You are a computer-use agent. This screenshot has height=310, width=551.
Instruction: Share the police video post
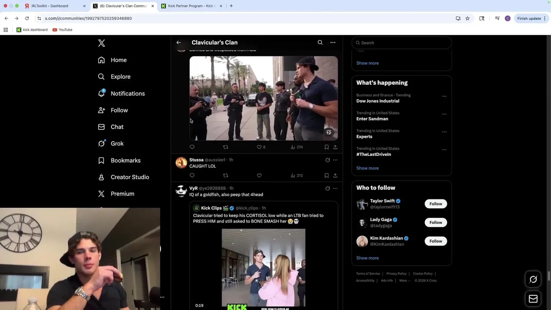(335, 147)
